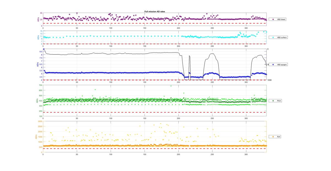Click y-axis tick 700 on Pitch plot
The image size is (331, 171).
[x=41, y=85]
